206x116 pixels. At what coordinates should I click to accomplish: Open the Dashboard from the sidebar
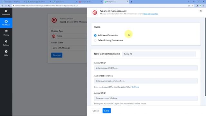(x=6, y=13)
